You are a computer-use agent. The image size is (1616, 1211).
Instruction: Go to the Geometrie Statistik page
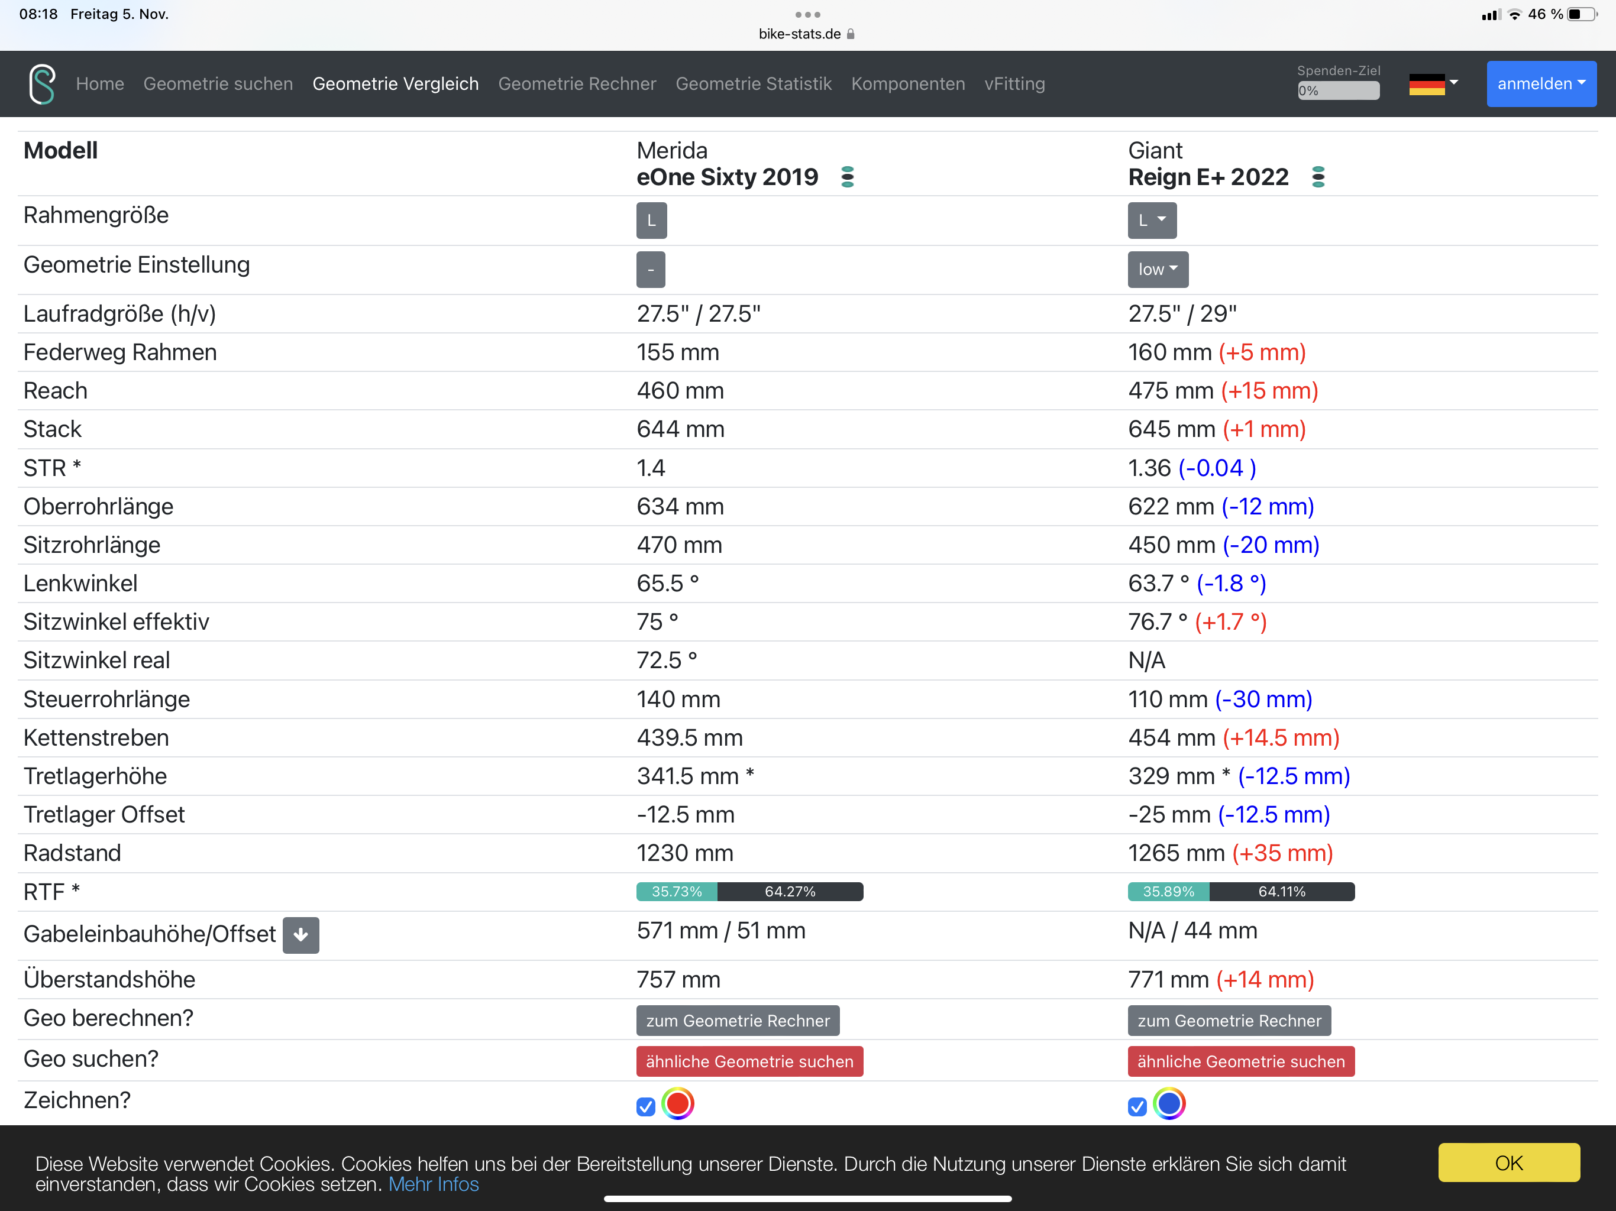[753, 84]
